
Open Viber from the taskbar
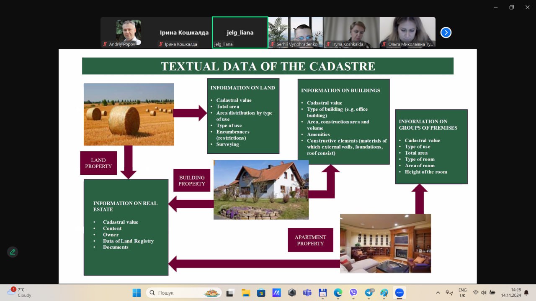tap(353, 293)
